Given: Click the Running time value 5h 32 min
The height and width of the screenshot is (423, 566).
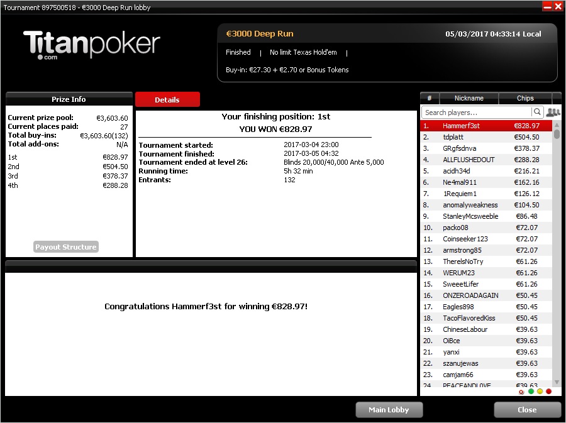Looking at the screenshot, I should 298,171.
